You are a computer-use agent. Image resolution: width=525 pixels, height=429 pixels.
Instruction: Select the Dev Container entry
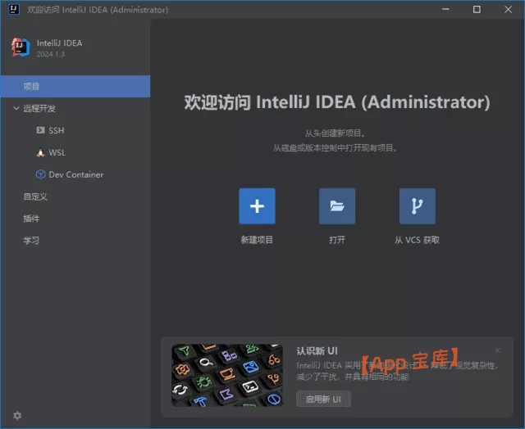[75, 174]
